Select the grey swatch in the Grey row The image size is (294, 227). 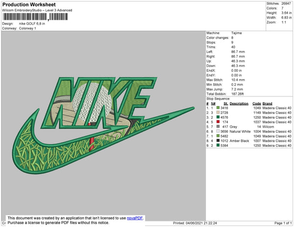(218, 127)
